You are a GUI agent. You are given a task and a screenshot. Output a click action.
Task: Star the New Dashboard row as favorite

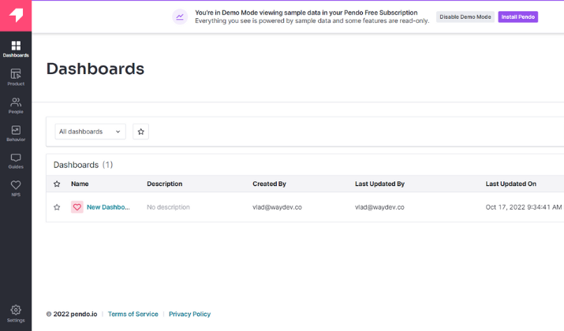click(x=57, y=207)
